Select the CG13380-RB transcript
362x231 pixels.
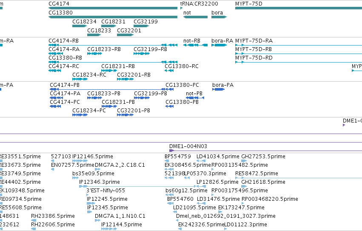click(x=113, y=62)
